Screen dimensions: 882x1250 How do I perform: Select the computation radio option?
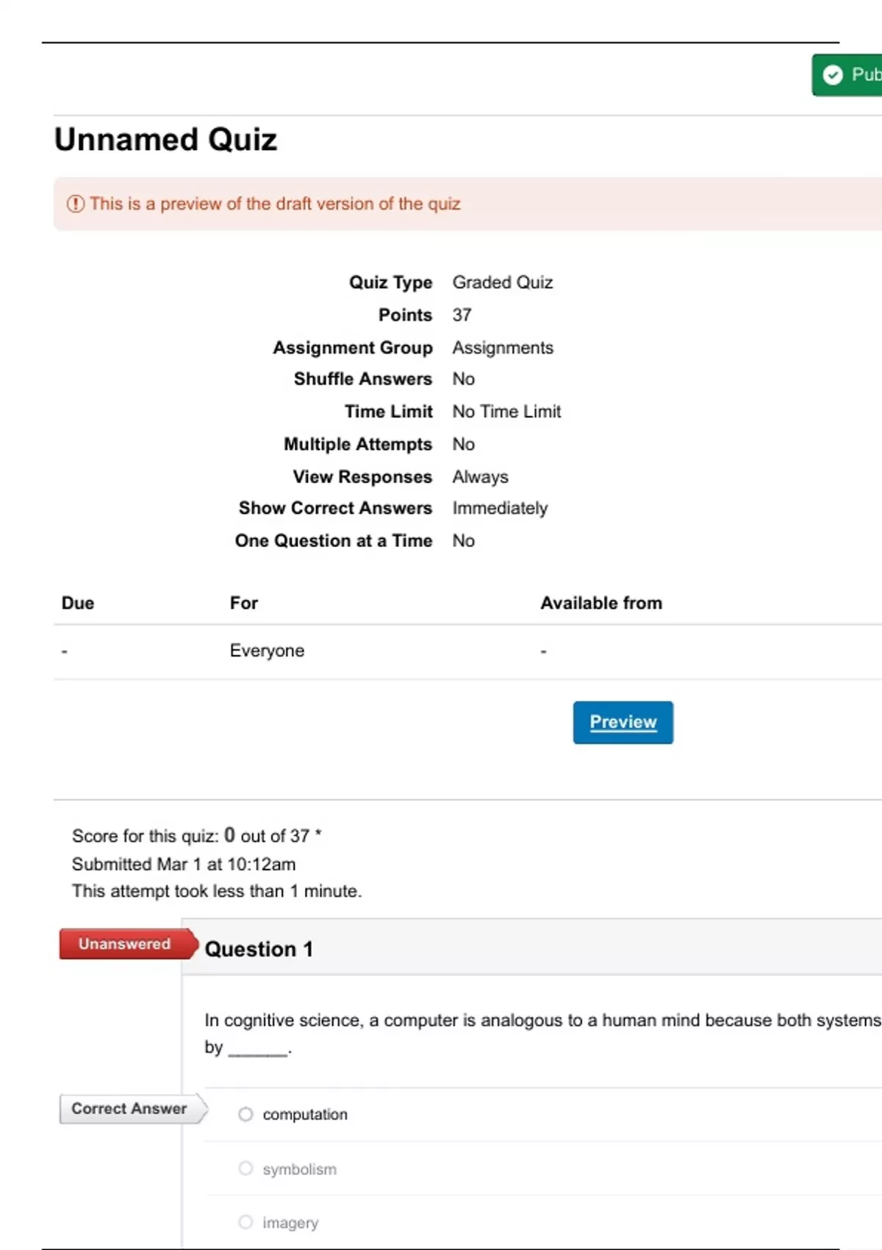click(x=245, y=1115)
